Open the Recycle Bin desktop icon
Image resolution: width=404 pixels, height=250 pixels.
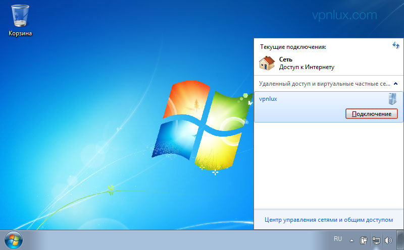pos(20,21)
